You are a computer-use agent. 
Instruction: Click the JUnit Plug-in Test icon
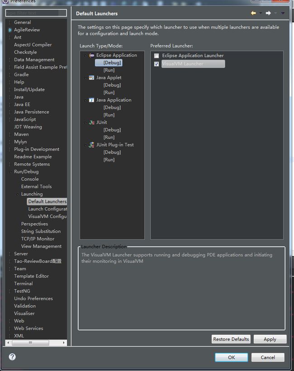(x=91, y=145)
